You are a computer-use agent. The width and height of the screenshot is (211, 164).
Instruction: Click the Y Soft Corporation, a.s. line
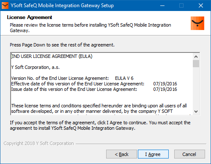tap(36, 67)
